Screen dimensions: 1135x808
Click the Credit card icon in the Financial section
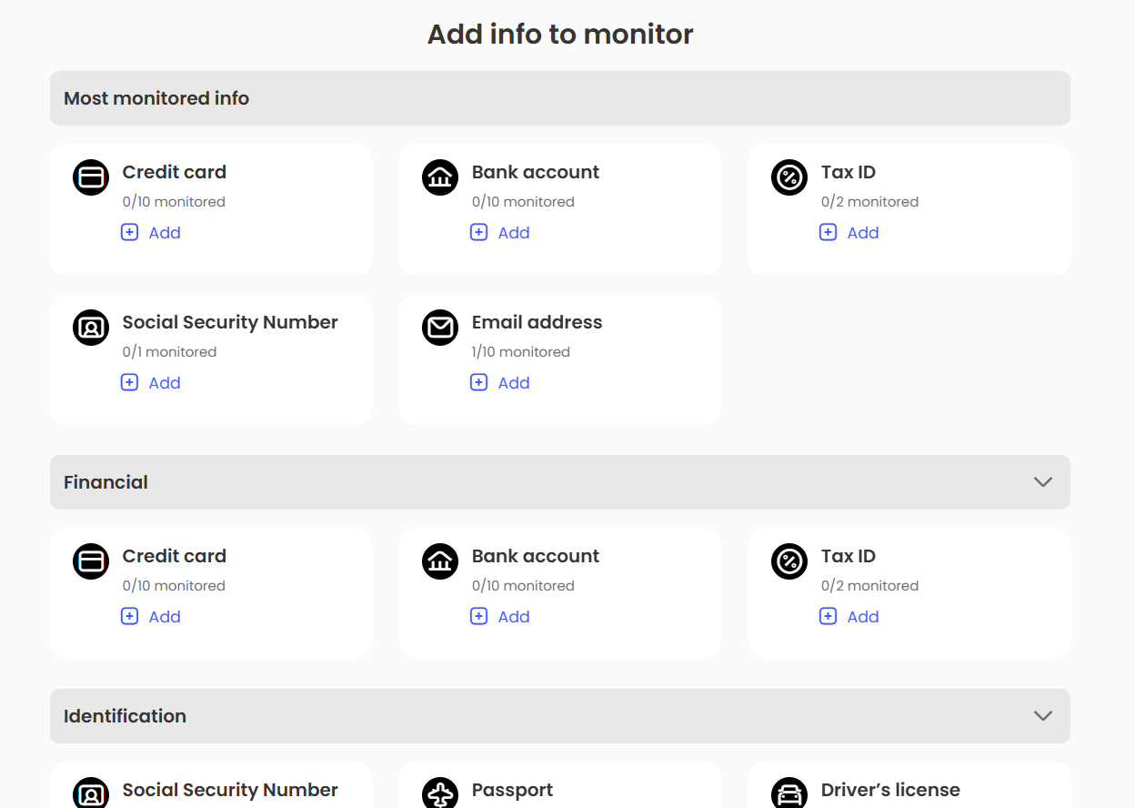tap(90, 561)
